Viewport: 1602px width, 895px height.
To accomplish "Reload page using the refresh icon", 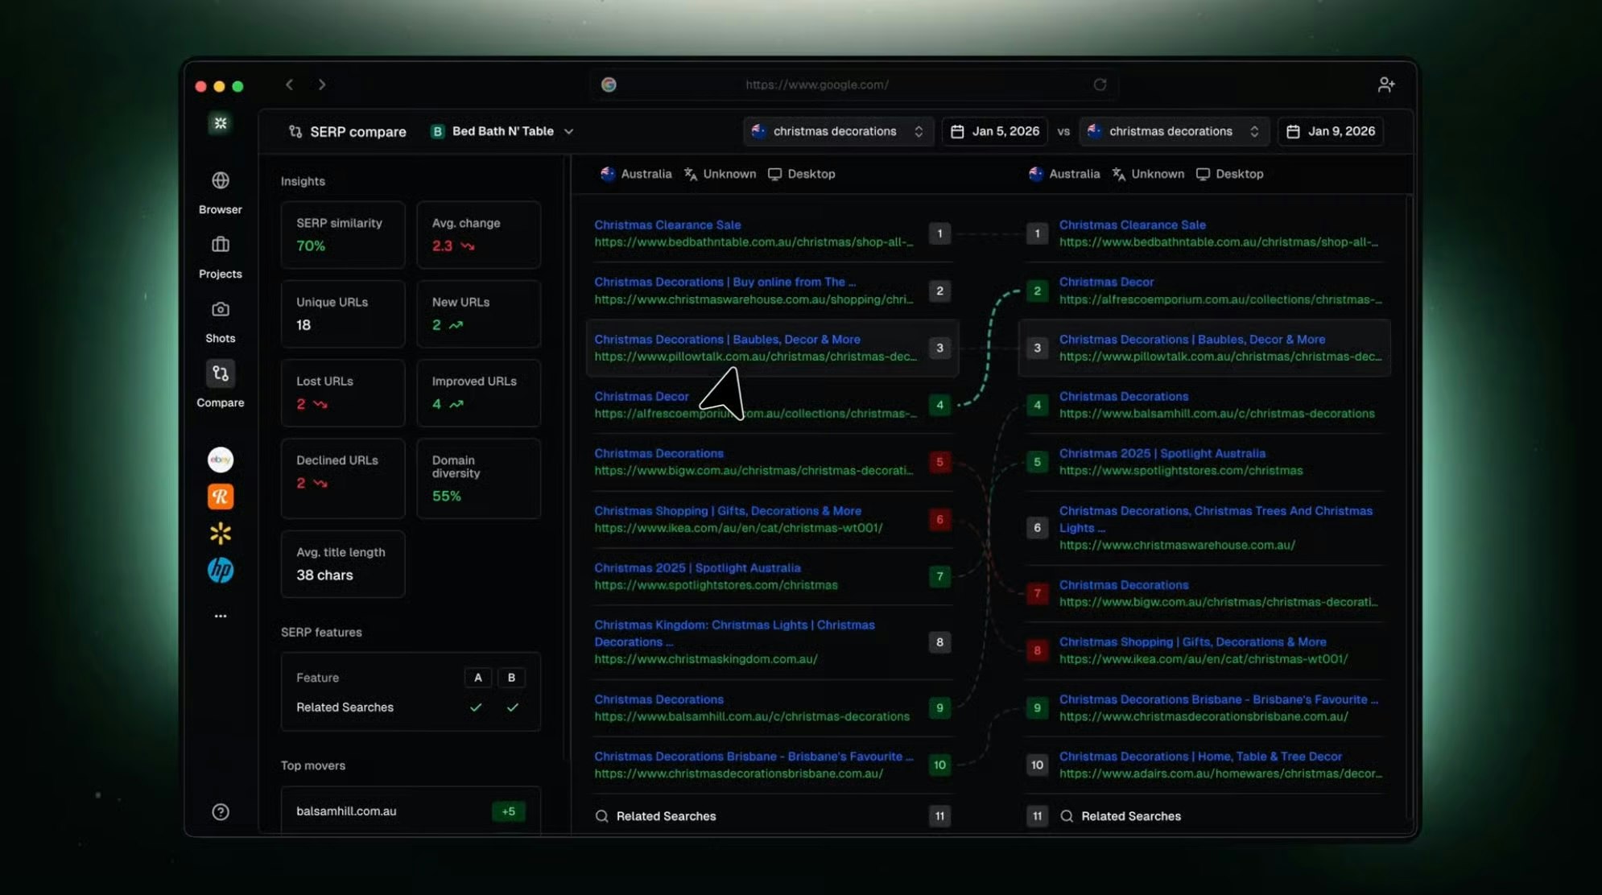I will pyautogui.click(x=1100, y=85).
